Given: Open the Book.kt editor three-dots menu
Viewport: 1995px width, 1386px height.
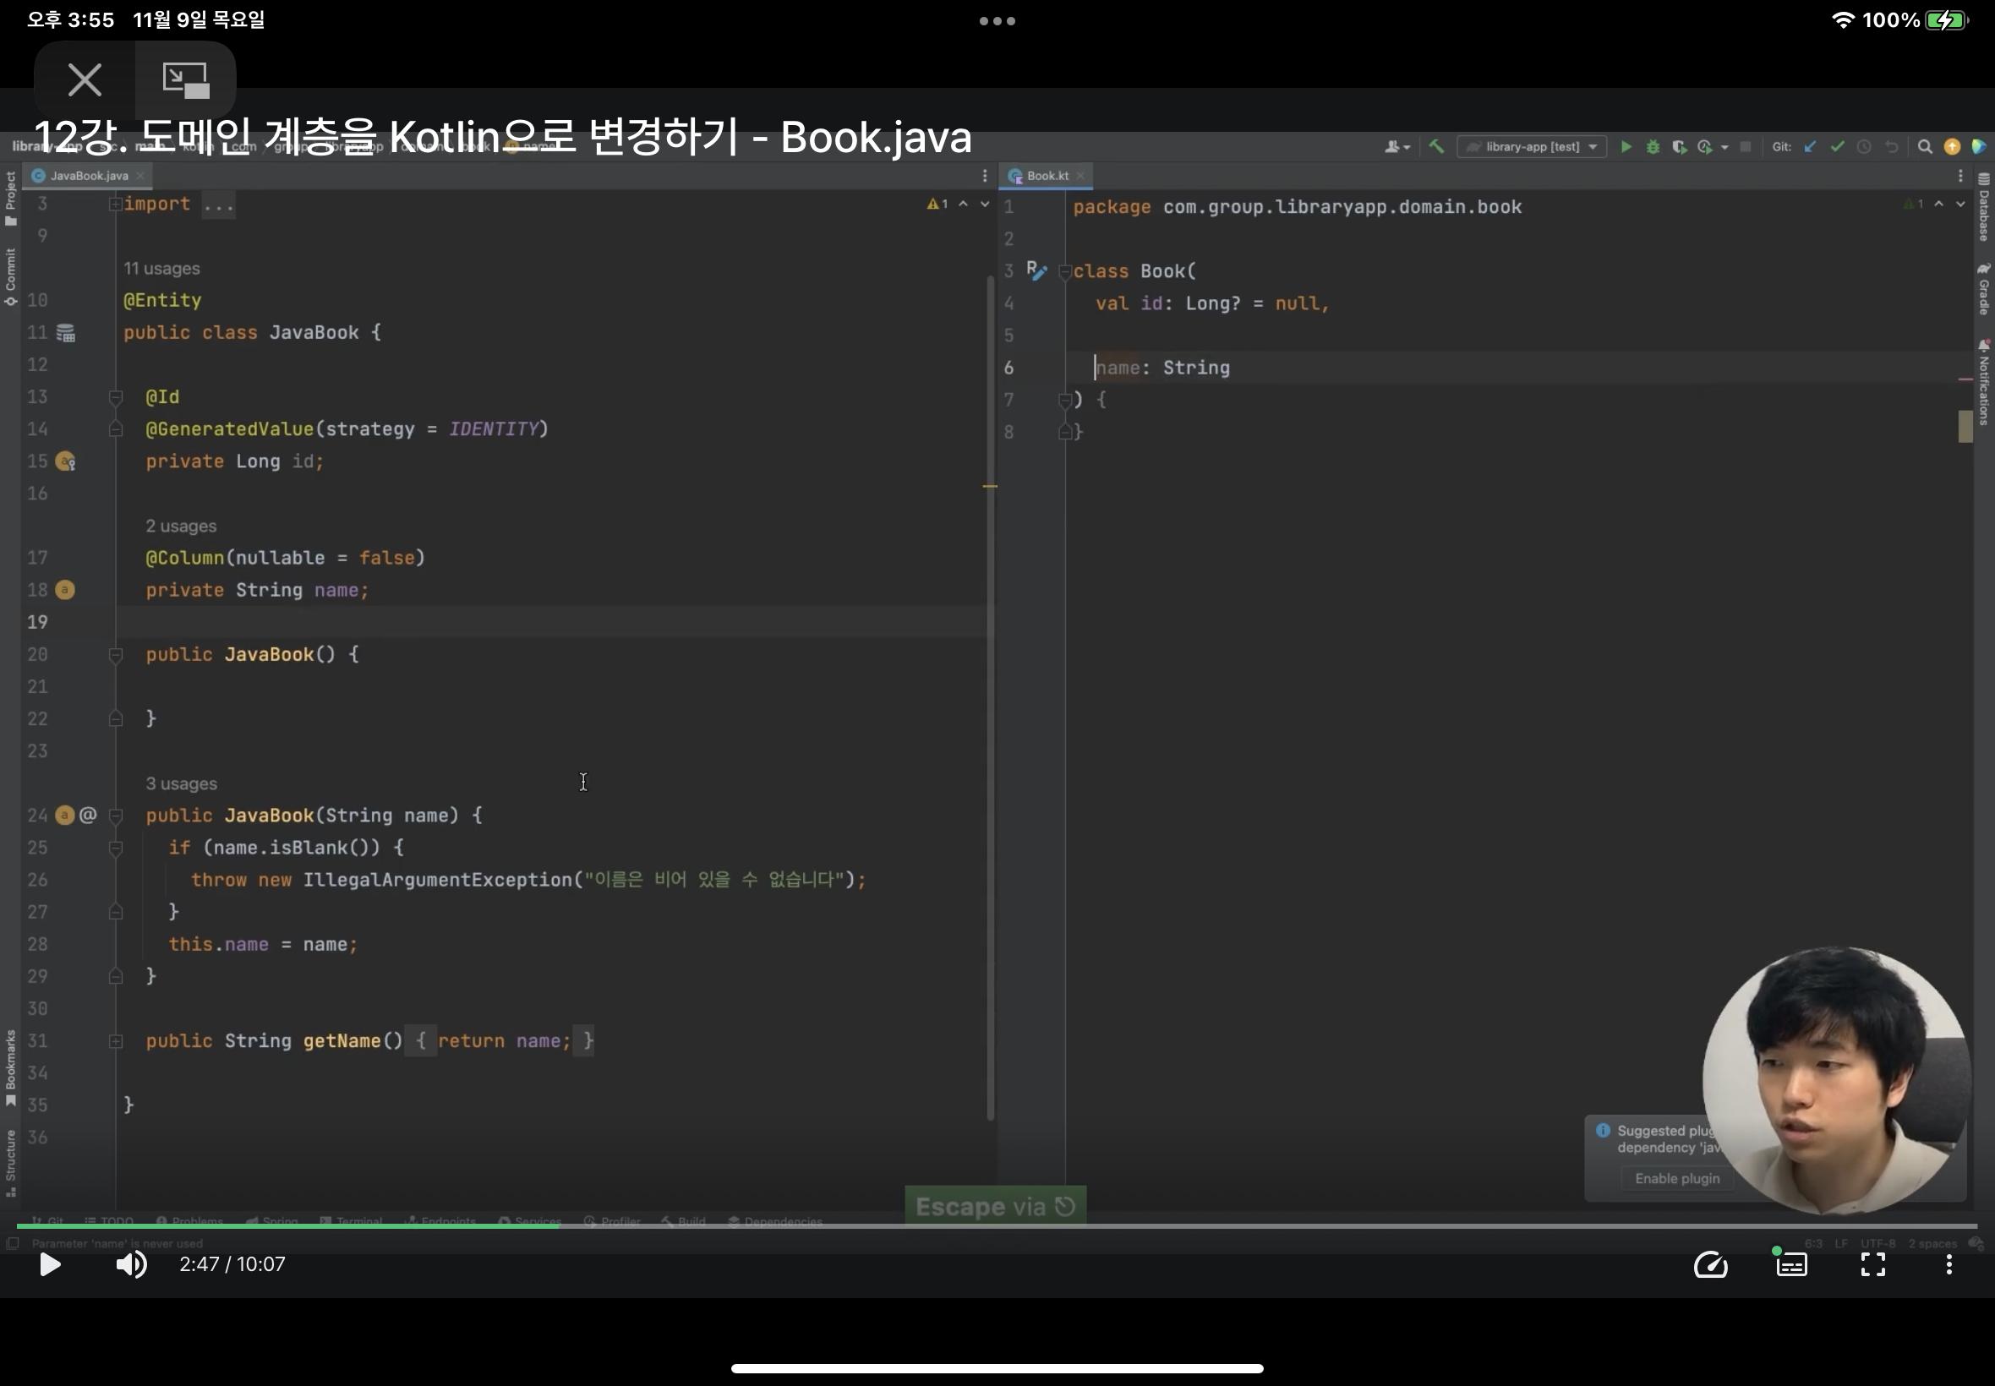Looking at the screenshot, I should [x=1959, y=176].
